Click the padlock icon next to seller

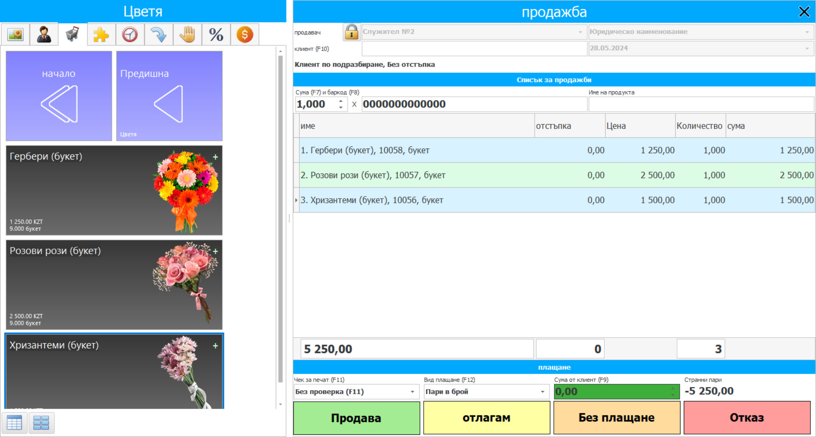coord(351,32)
